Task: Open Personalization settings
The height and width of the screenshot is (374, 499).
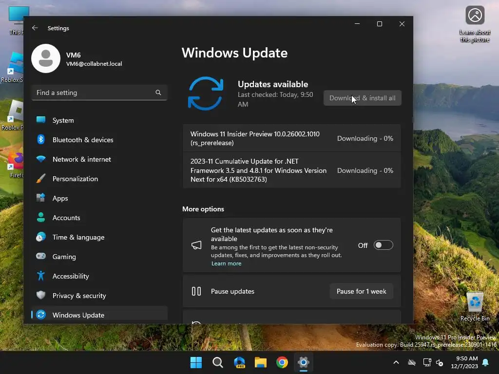Action: (x=99, y=179)
